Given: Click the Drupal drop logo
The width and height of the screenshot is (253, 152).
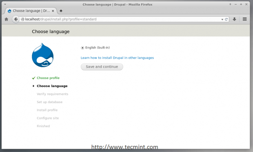Looking at the screenshot, I should coord(42,55).
